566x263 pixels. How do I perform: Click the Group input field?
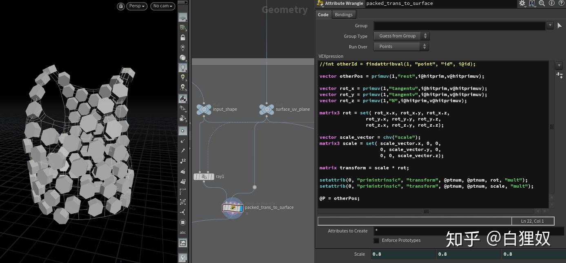click(459, 25)
